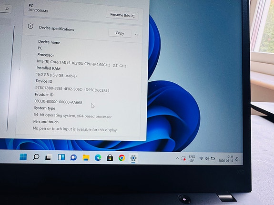Click the Device specifications info icon
Image resolution: width=274 pixels, height=205 pixels.
[x=30, y=26]
